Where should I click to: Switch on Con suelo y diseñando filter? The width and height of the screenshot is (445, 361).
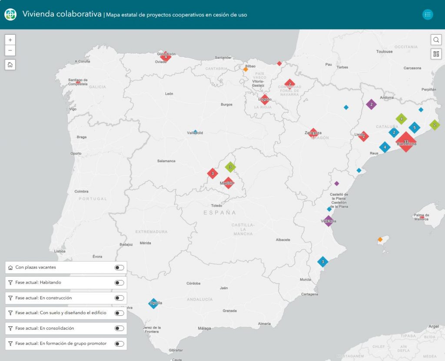(119, 313)
